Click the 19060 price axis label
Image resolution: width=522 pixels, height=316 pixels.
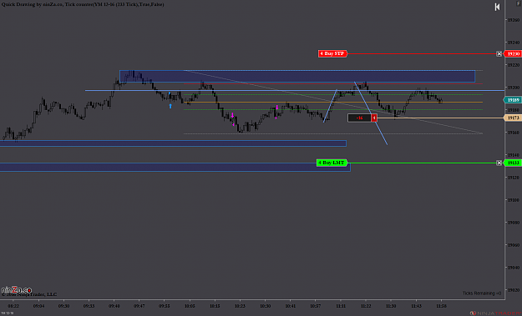click(514, 245)
